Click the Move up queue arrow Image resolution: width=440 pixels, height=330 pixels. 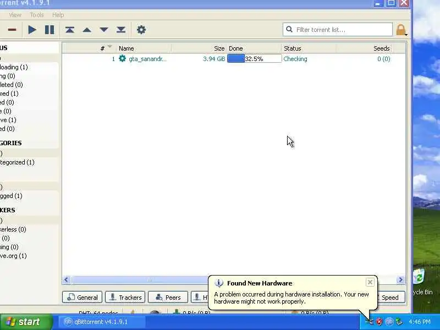click(87, 30)
